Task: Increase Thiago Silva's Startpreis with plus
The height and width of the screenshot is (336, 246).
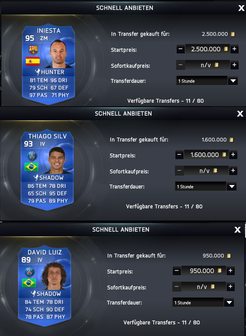Action: click(233, 155)
